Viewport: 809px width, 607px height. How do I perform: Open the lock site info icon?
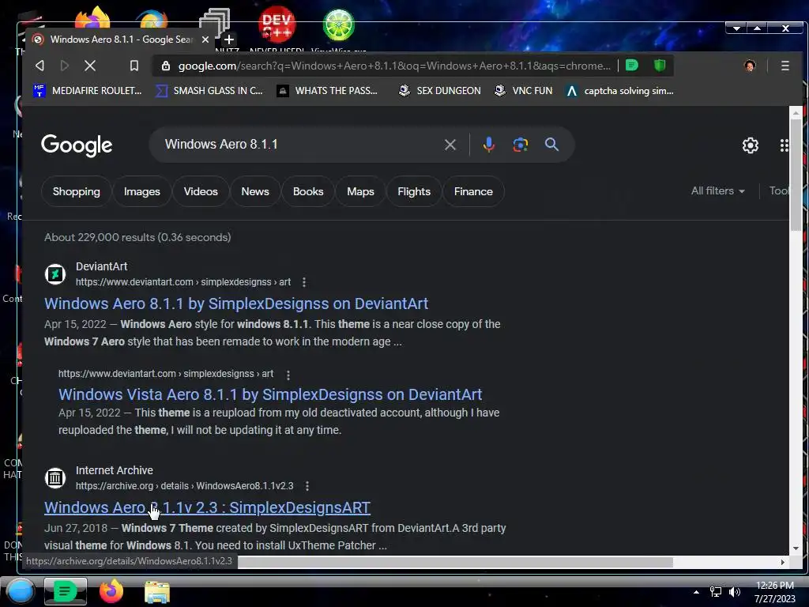pyautogui.click(x=166, y=66)
